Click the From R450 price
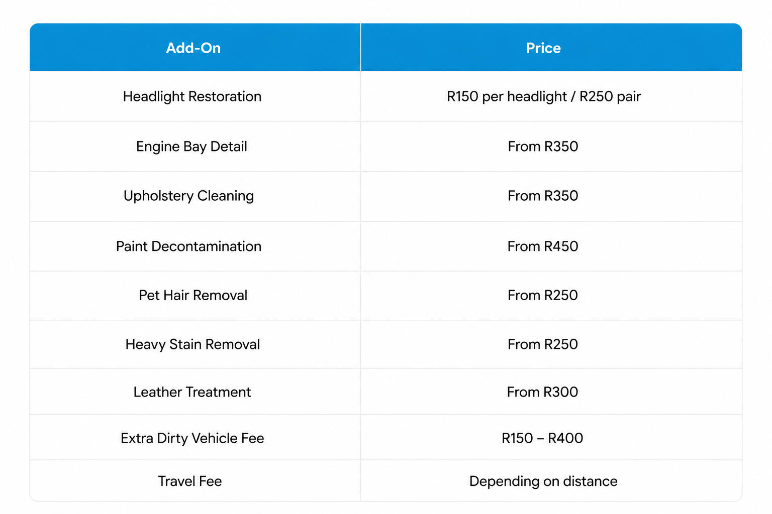772x514 pixels. click(543, 246)
